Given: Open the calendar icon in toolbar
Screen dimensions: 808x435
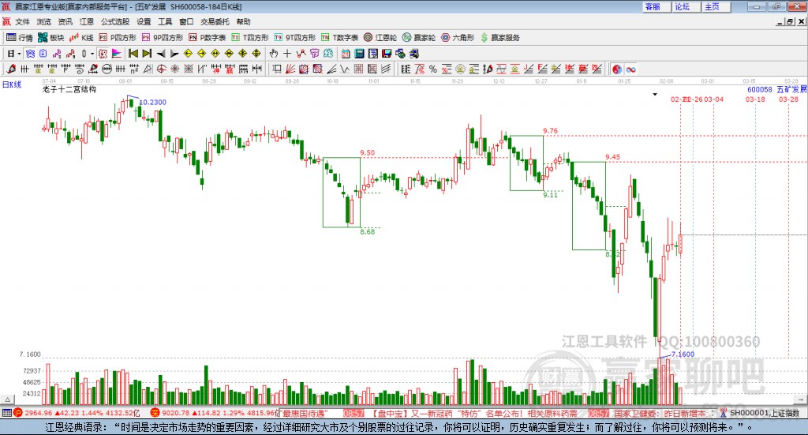Looking at the screenshot, I should pos(346,54).
